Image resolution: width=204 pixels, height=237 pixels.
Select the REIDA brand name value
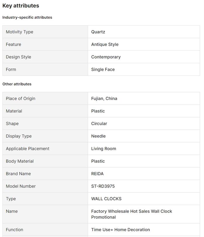click(x=97, y=174)
